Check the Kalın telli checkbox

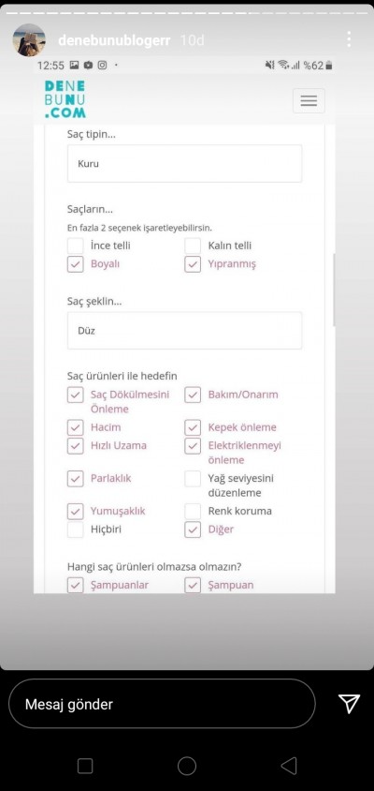(x=193, y=246)
